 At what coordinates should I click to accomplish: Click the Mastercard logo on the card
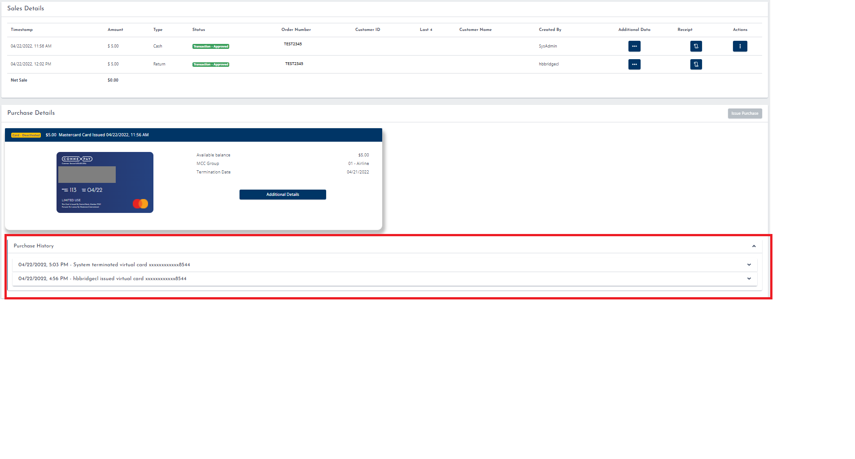click(x=140, y=204)
